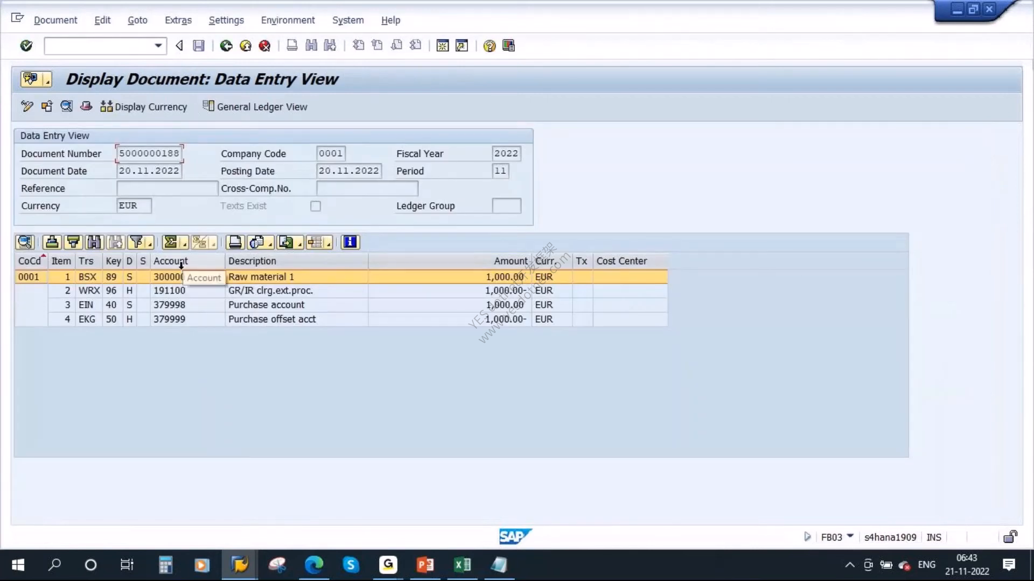This screenshot has width=1034, height=581.
Task: Select the GR/IR clrg.ext.proc. line item row
Action: pyautogui.click(x=341, y=290)
